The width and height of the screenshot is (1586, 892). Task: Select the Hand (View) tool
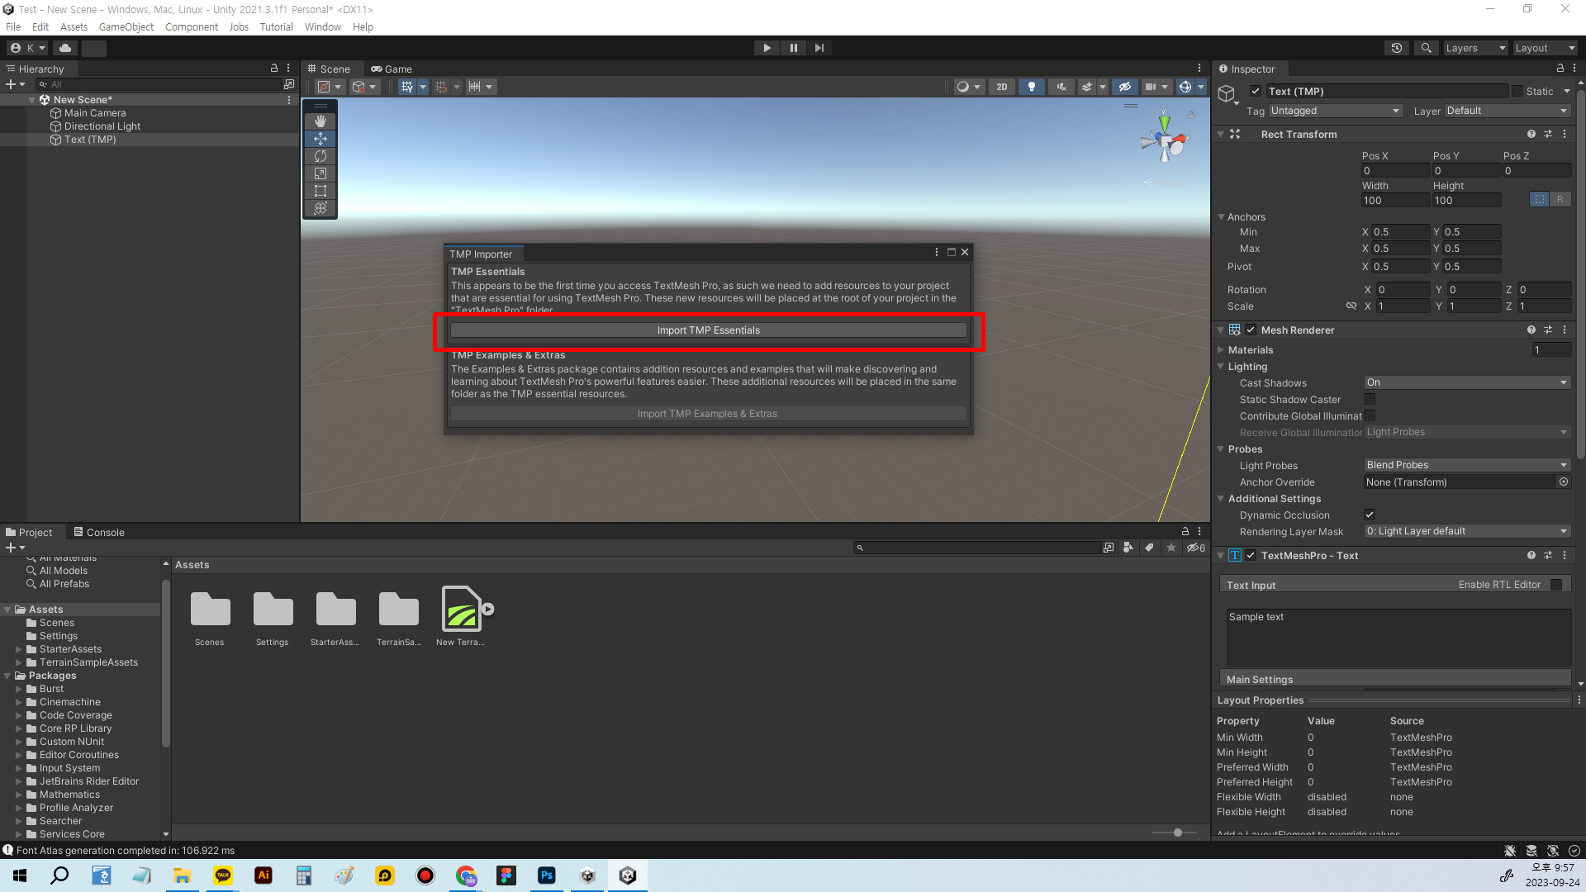tap(321, 121)
